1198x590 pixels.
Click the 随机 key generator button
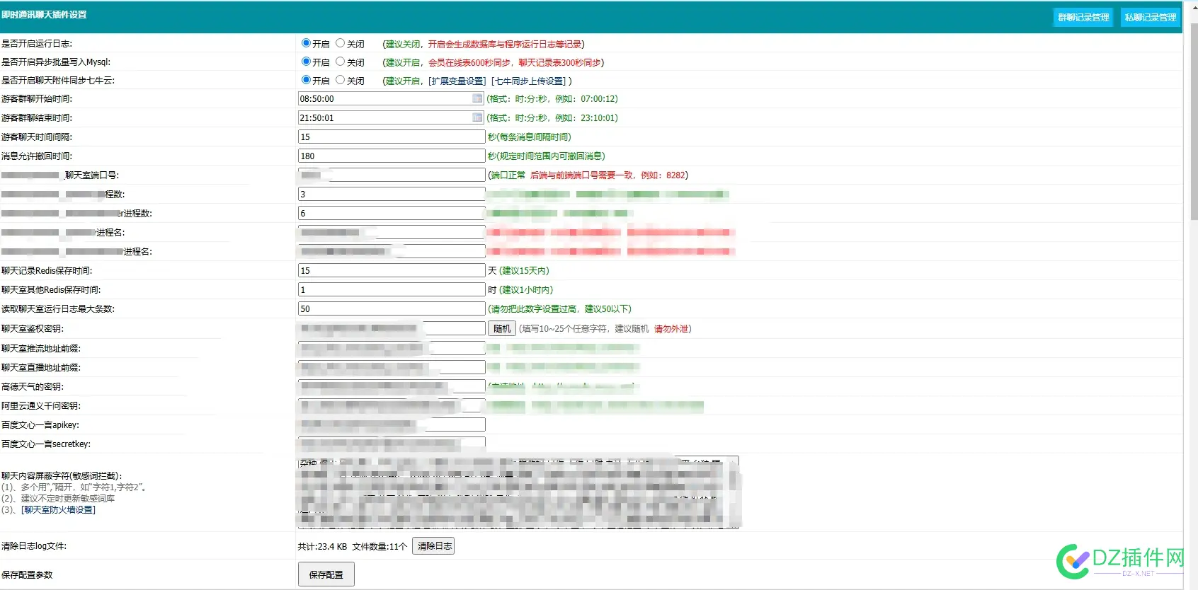point(502,329)
